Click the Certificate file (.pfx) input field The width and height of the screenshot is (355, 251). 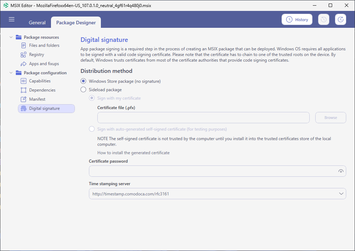(203, 118)
